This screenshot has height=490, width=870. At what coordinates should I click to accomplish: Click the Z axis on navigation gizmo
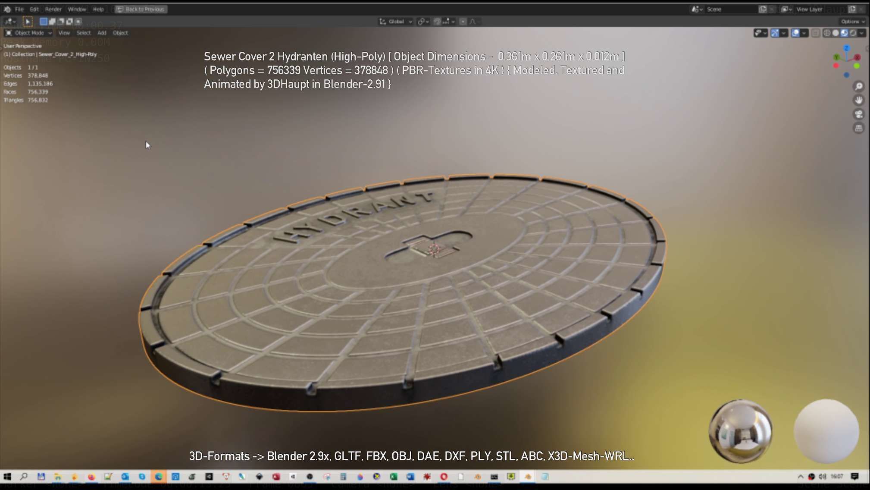click(847, 48)
